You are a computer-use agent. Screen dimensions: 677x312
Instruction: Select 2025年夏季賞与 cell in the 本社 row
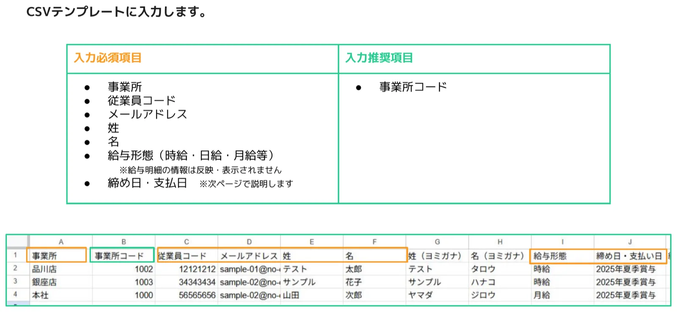[630, 295]
